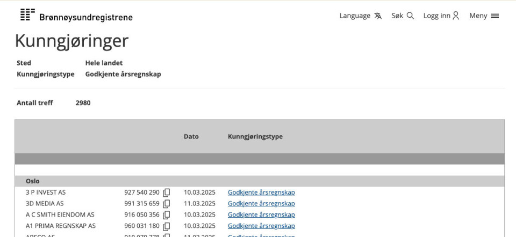Image resolution: width=516 pixels, height=237 pixels.
Task: Click the Logg inn person icon
Action: point(456,16)
